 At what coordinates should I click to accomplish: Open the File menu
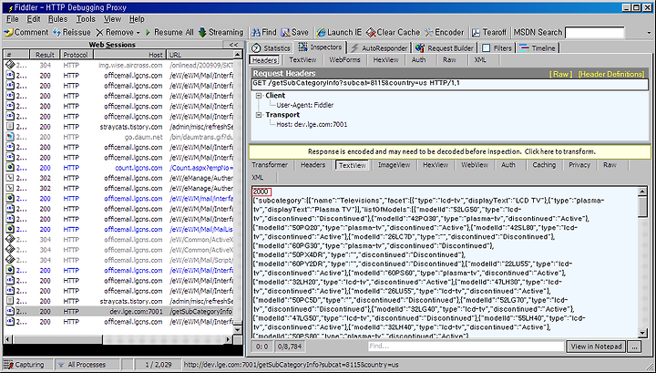[13, 19]
